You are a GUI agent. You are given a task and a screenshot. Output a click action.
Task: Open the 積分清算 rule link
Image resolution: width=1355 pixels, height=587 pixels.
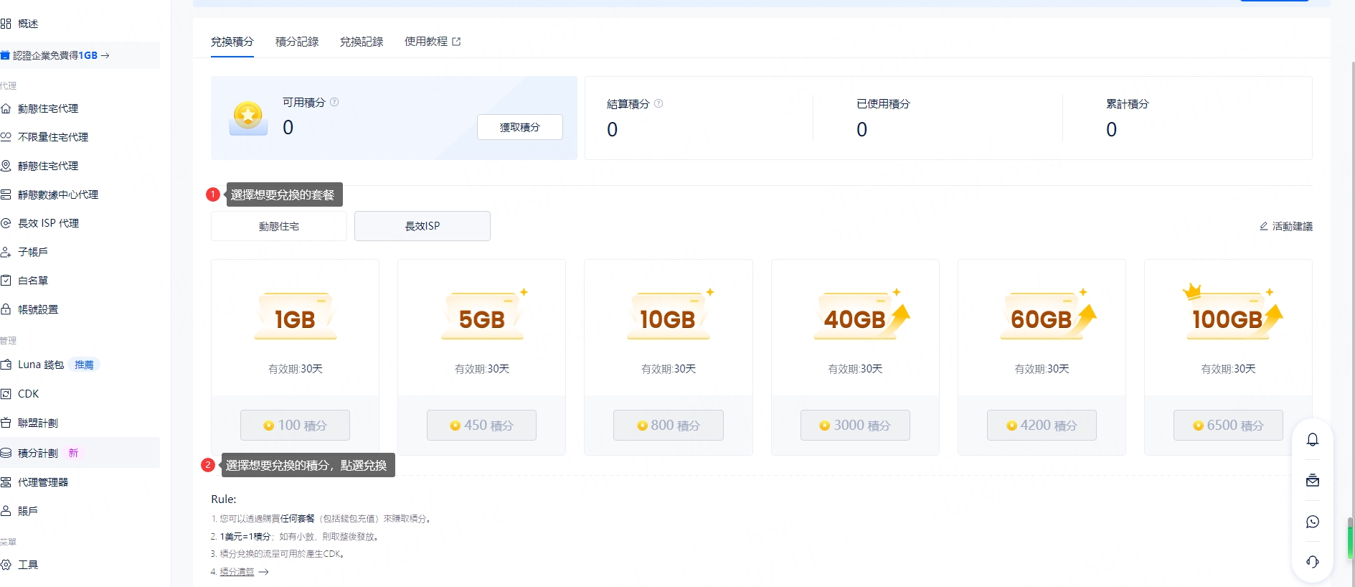click(237, 572)
